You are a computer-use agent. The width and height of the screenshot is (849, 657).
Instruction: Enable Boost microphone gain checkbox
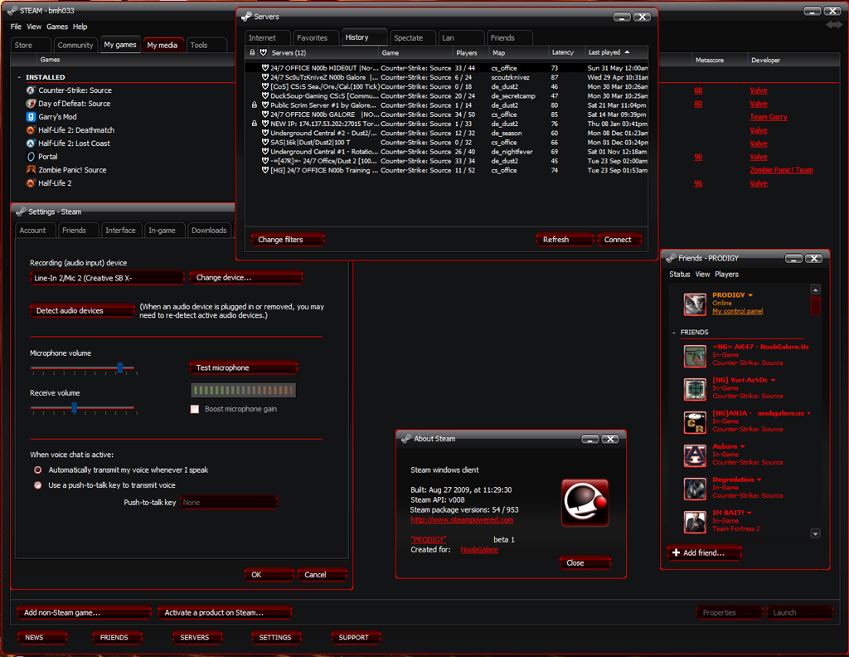[195, 409]
